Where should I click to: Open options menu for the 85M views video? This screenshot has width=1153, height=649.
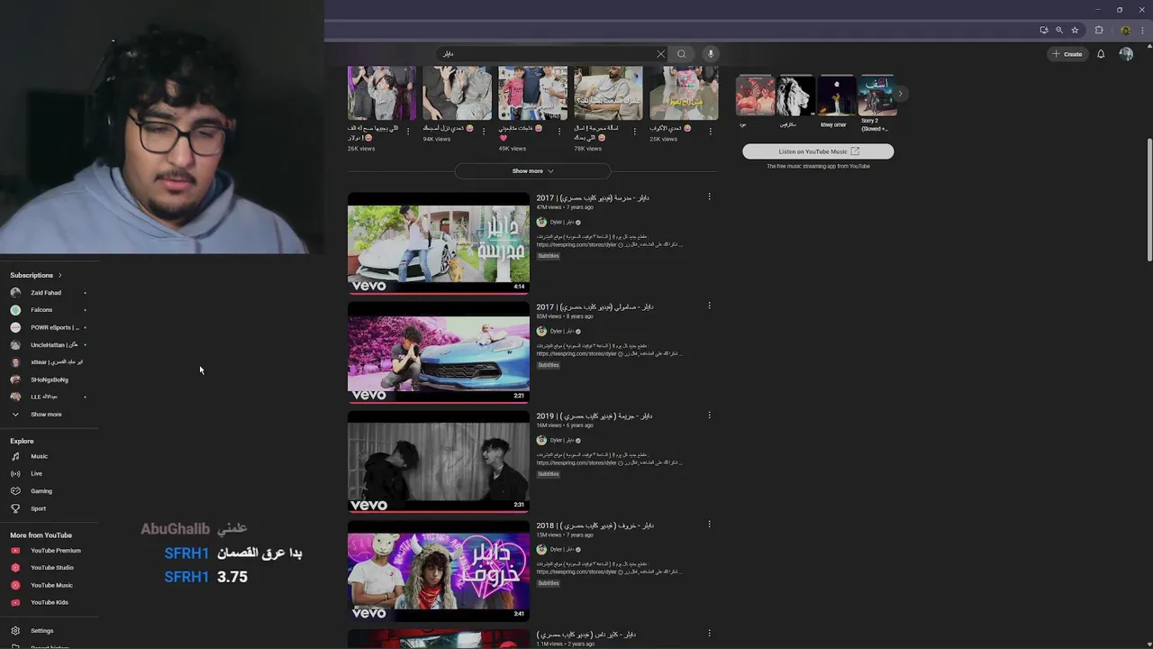[x=709, y=306]
